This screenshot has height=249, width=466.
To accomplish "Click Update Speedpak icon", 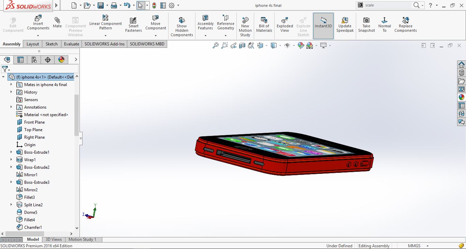I will point(345,25).
